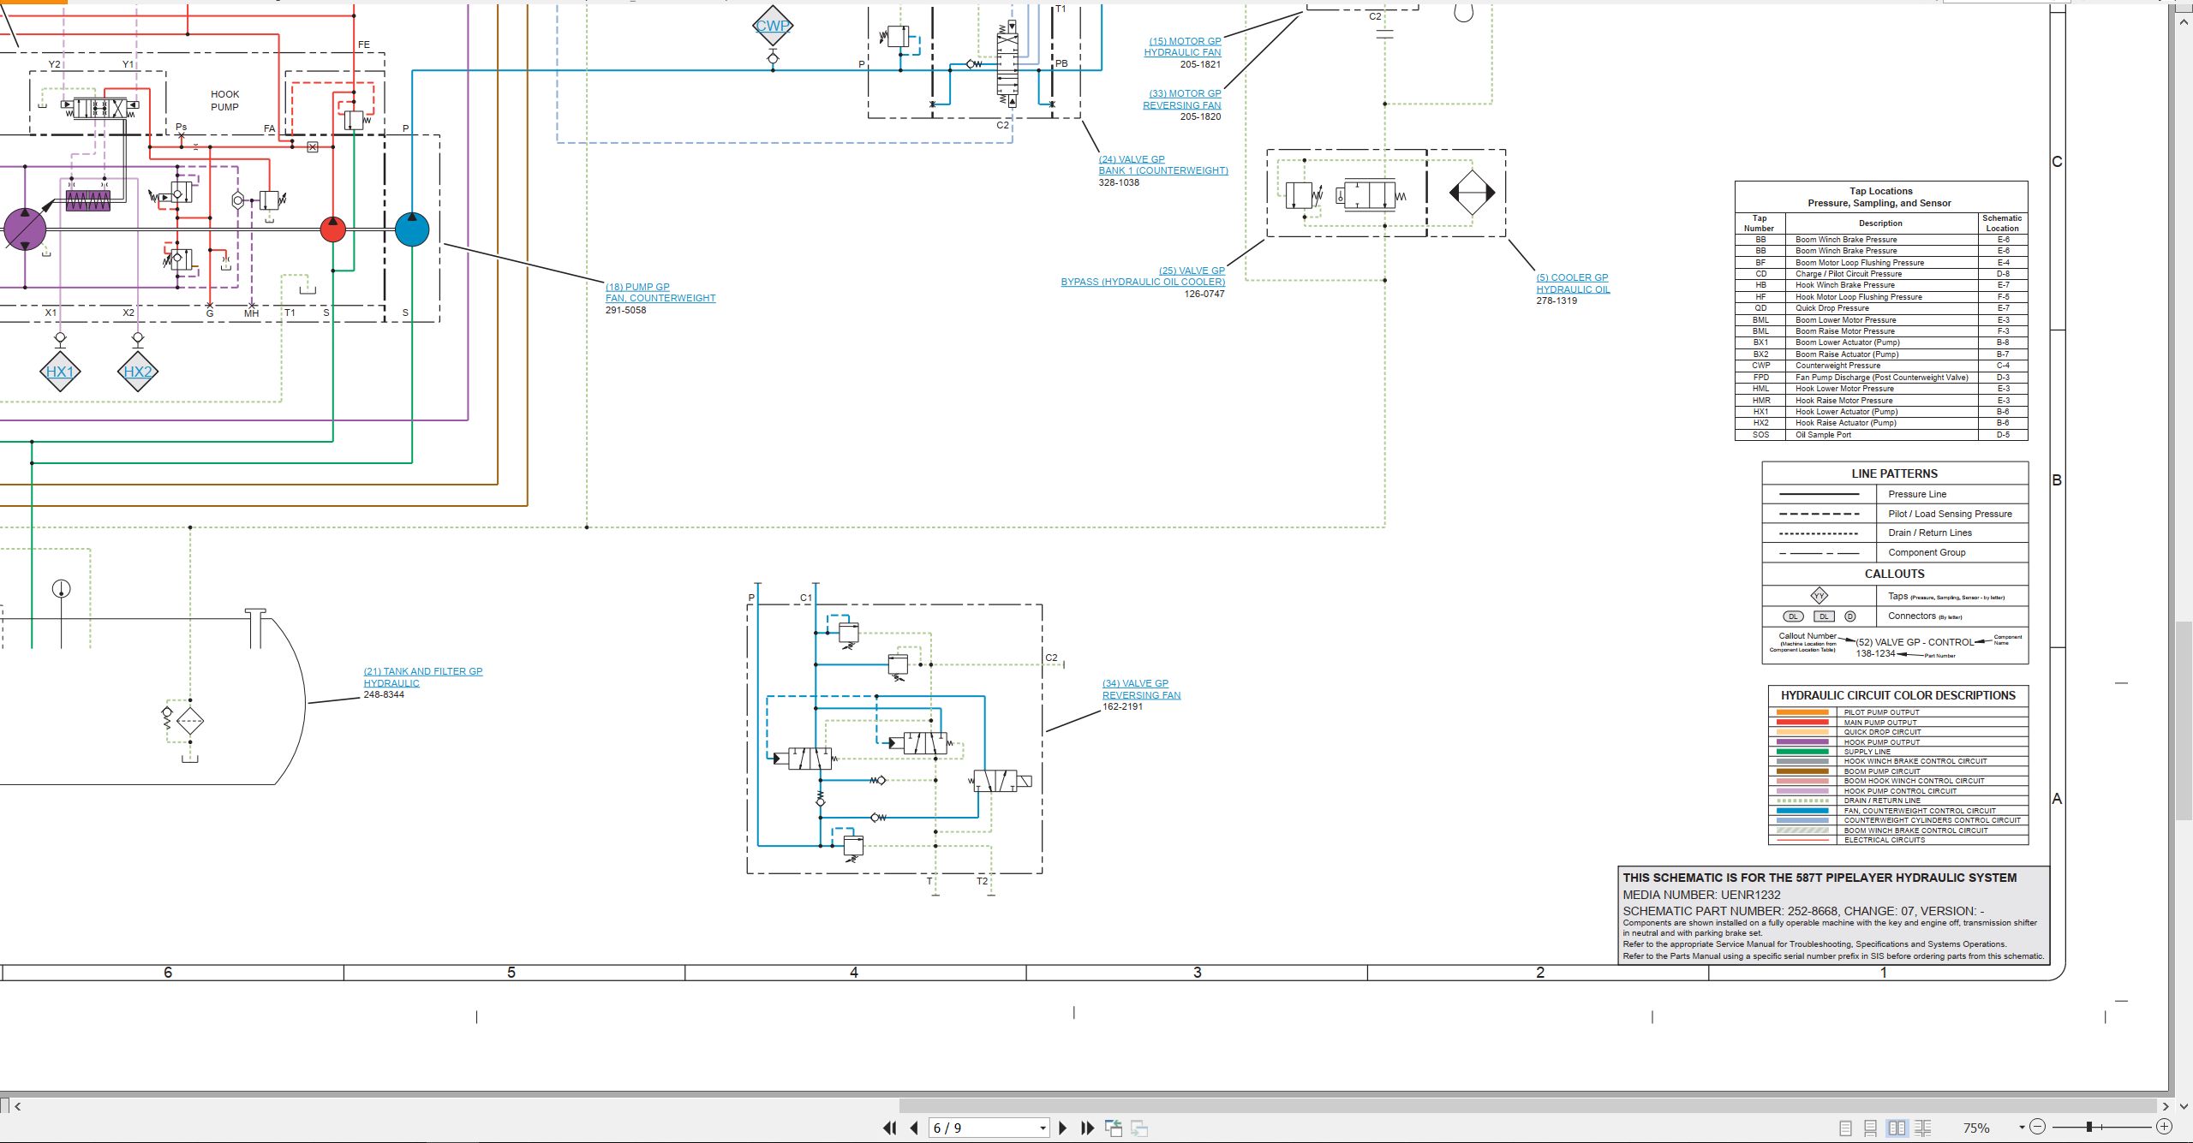Go to the next page

[x=1063, y=1128]
